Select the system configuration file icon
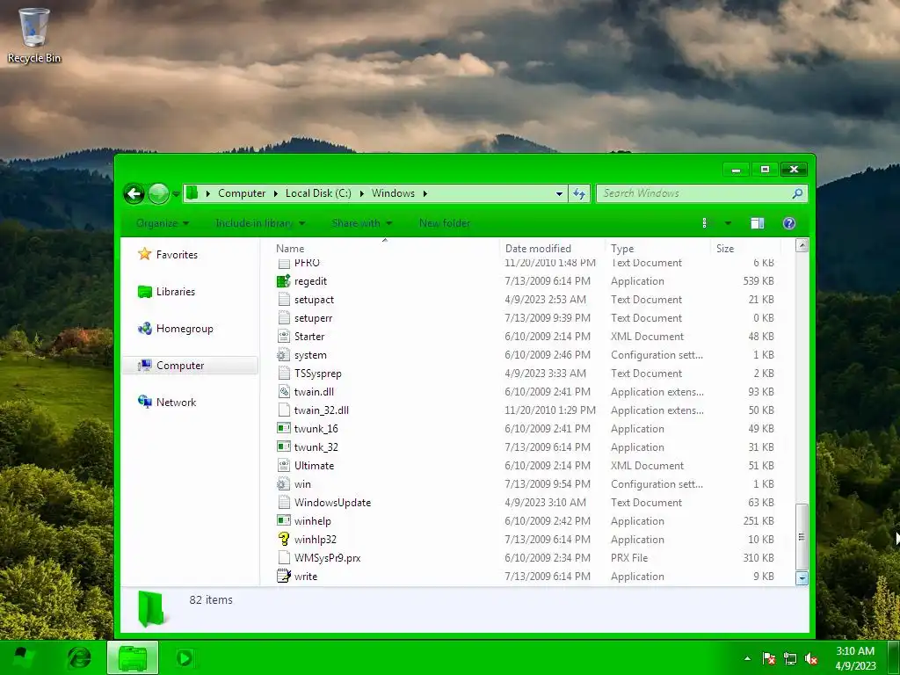 (284, 355)
